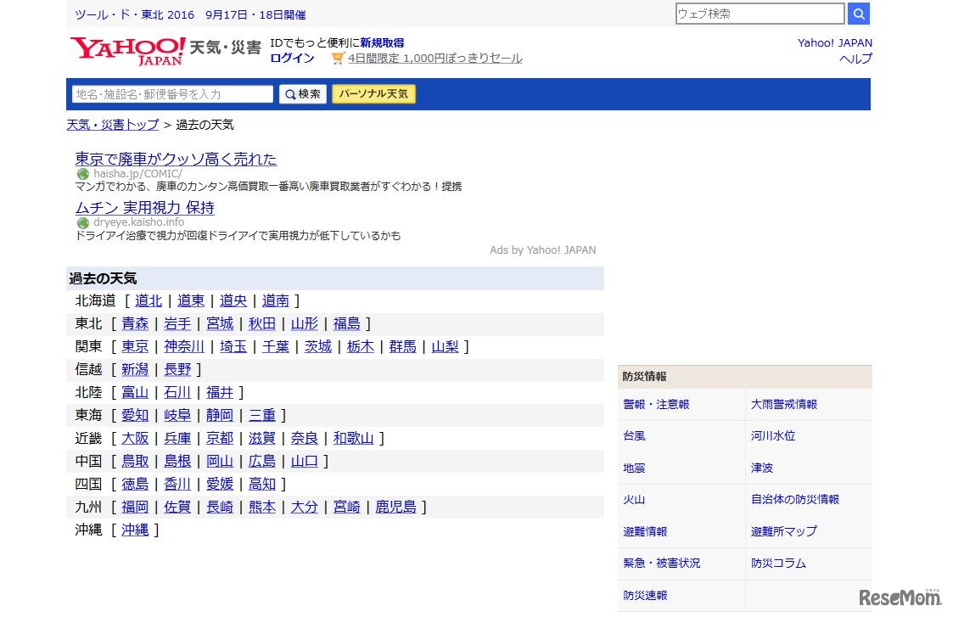
Task: Go to 天気・災害トップ breadcrumb link
Action: (x=113, y=125)
